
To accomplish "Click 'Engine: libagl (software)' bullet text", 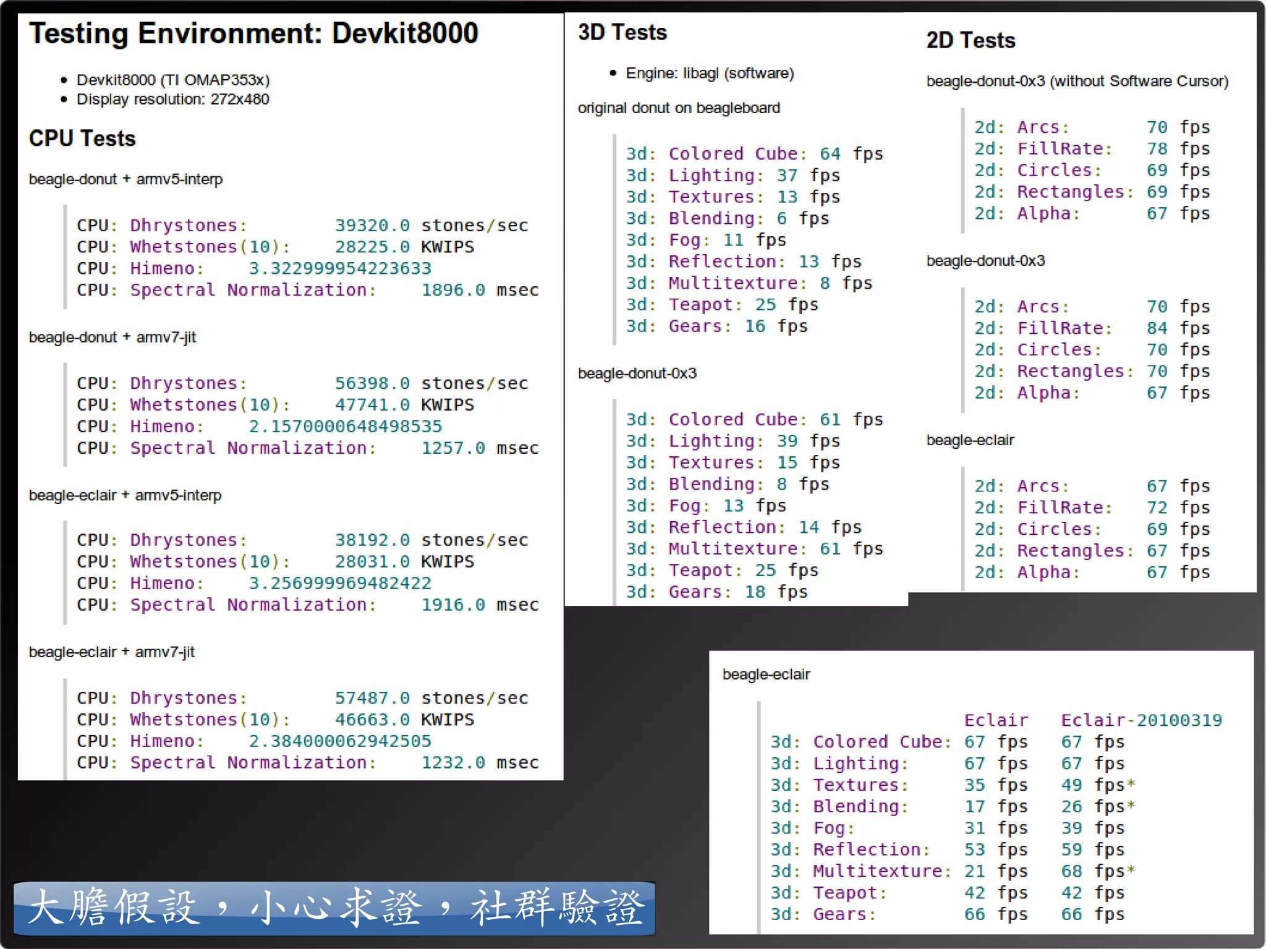I will [x=709, y=74].
